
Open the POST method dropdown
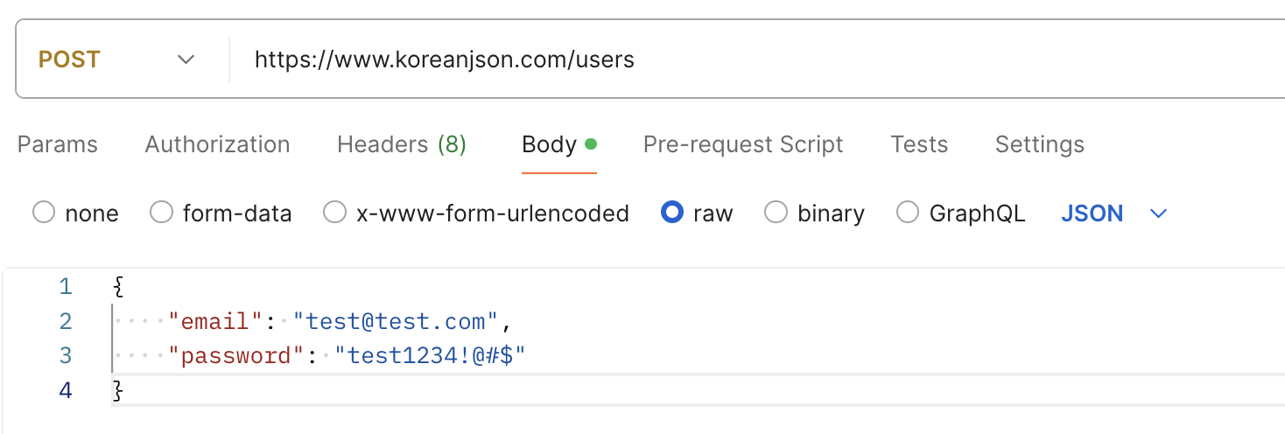(x=116, y=59)
